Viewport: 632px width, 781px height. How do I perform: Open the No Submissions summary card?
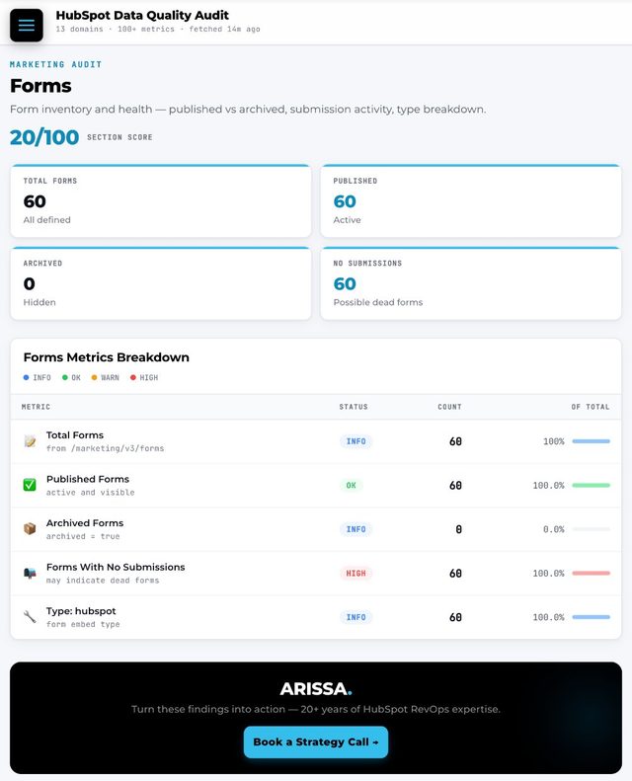point(471,283)
